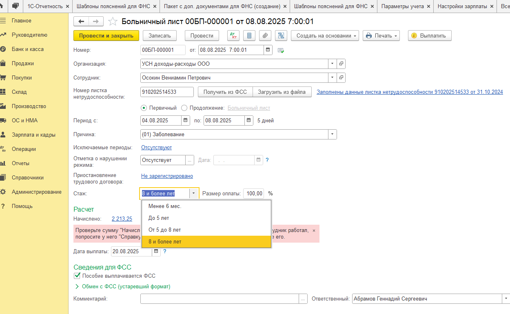Switch to the Параметры учета tab
This screenshot has height=314, width=510.
[x=402, y=7]
